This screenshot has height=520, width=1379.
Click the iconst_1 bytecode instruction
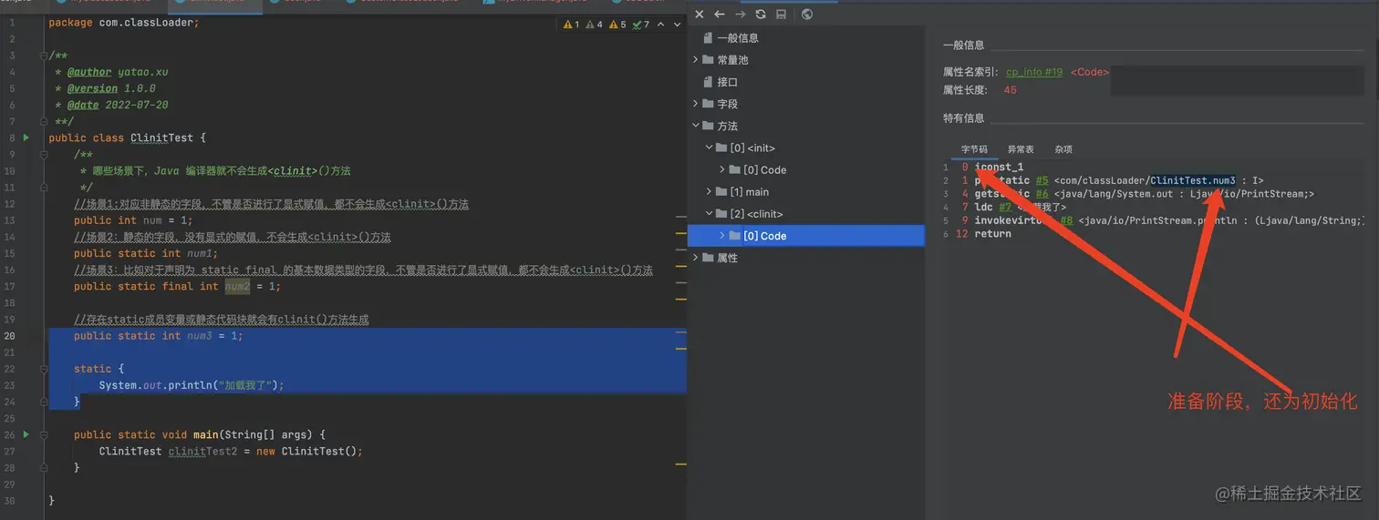pos(999,168)
